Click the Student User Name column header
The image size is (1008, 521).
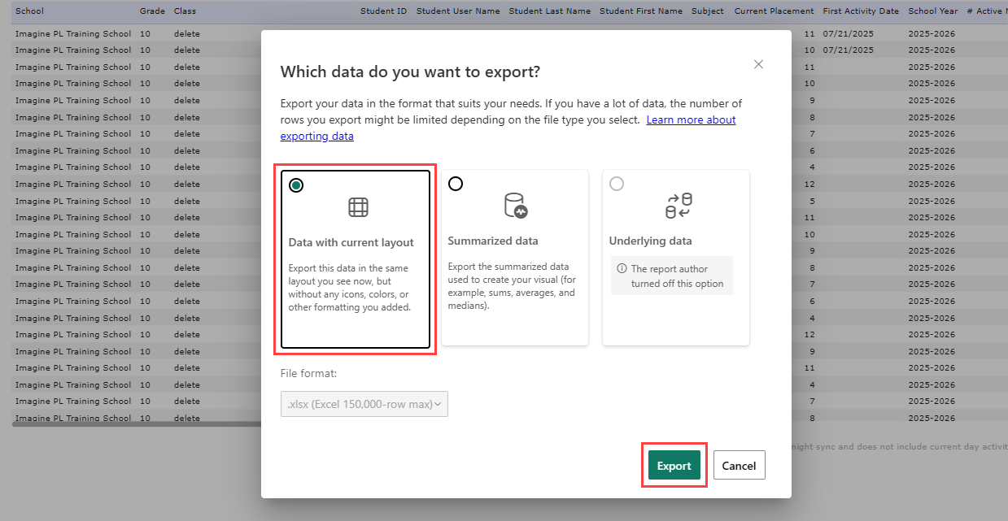pos(458,11)
